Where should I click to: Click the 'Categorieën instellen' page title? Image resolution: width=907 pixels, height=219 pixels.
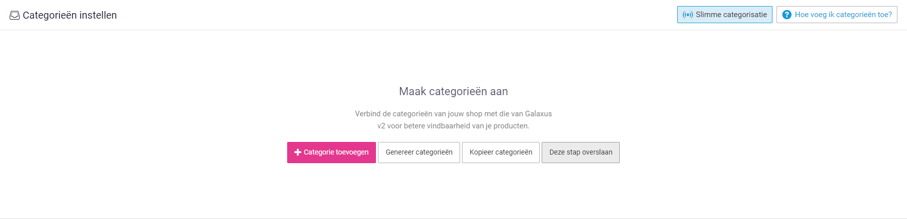tap(70, 15)
